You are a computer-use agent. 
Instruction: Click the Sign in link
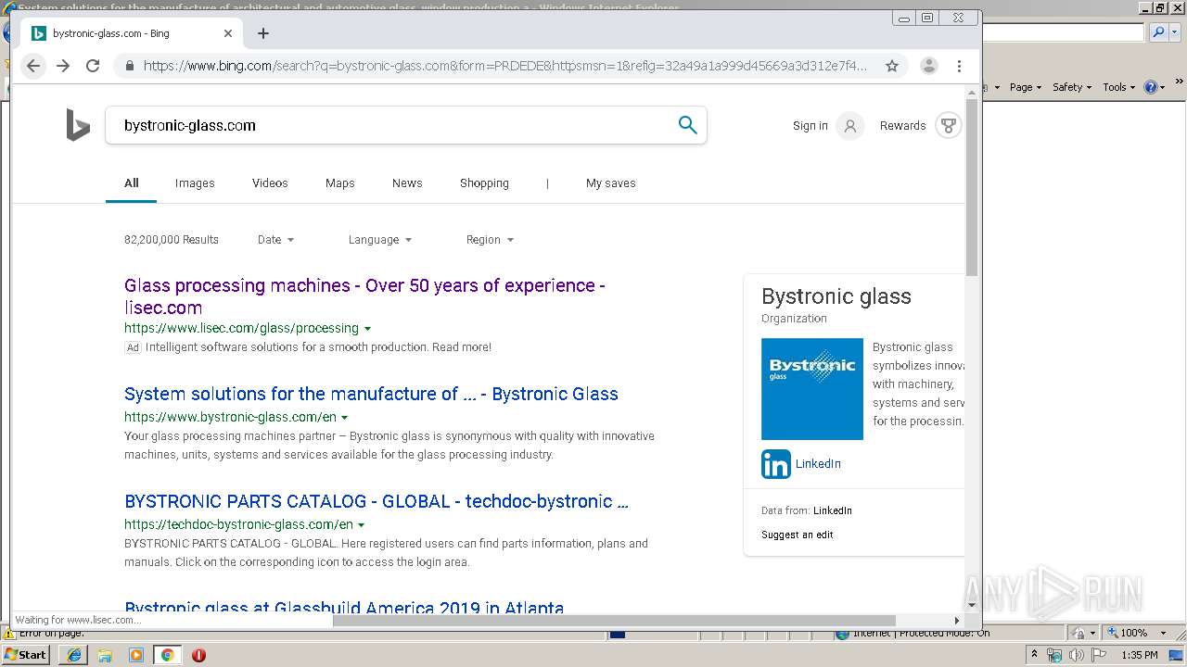click(810, 126)
